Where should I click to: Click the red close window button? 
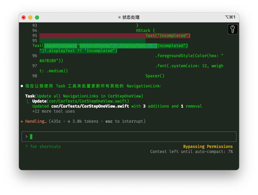pyautogui.click(x=24, y=17)
